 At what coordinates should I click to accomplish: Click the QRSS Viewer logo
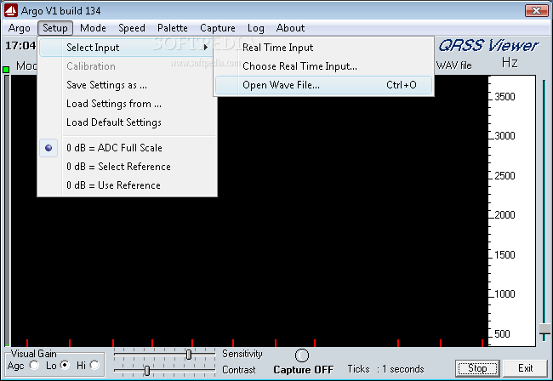(x=488, y=46)
